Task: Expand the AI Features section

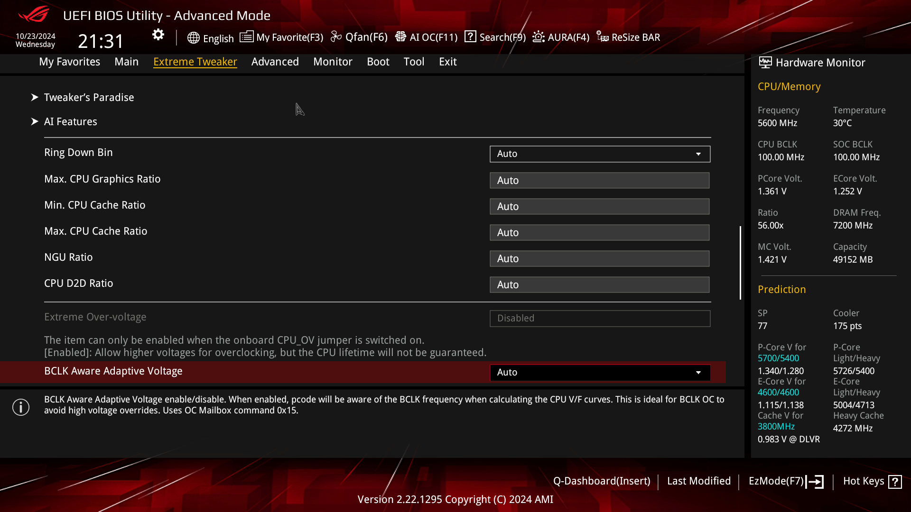Action: (70, 121)
